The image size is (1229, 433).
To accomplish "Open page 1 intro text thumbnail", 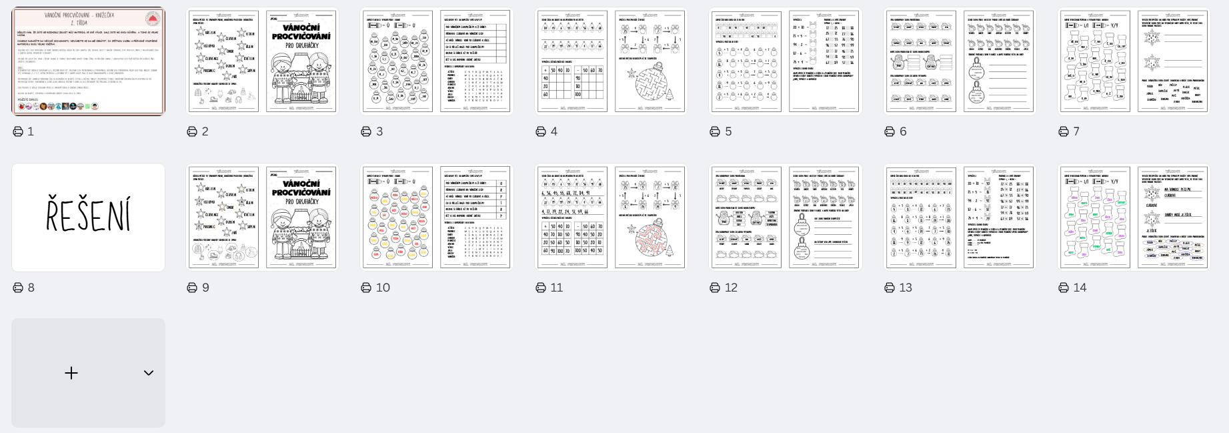I will tap(88, 61).
